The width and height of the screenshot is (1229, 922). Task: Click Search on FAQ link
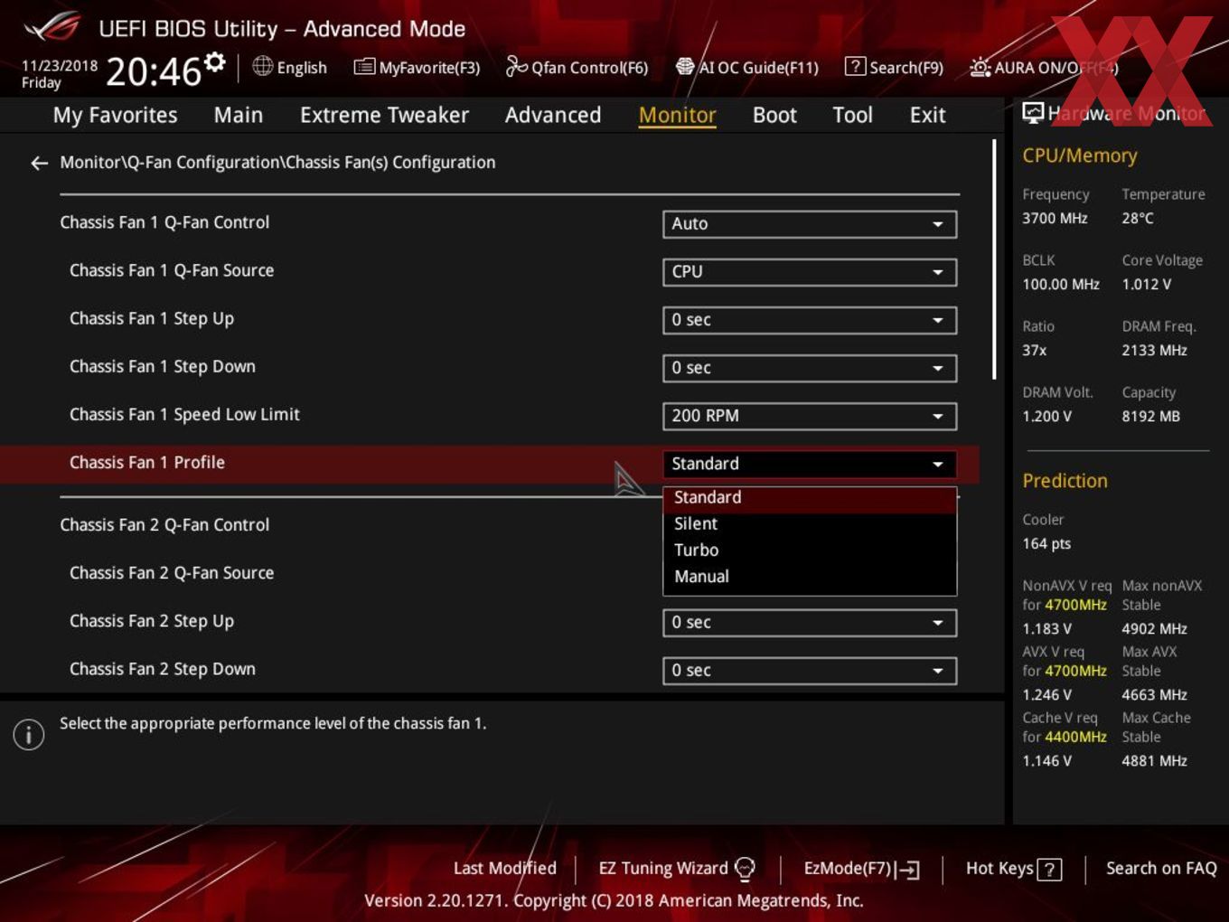(1161, 869)
